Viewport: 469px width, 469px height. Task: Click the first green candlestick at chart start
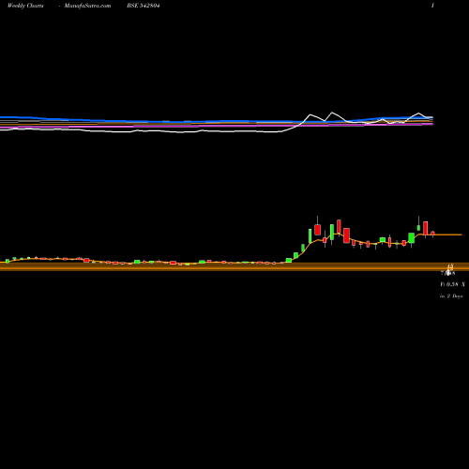(x=8, y=261)
